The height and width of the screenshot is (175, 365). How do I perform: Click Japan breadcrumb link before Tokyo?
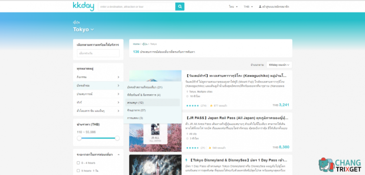click(x=145, y=44)
